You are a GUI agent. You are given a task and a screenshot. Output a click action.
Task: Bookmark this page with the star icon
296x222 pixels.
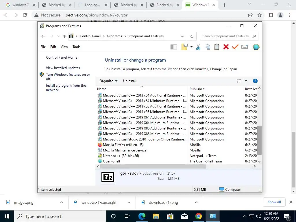point(260,15)
